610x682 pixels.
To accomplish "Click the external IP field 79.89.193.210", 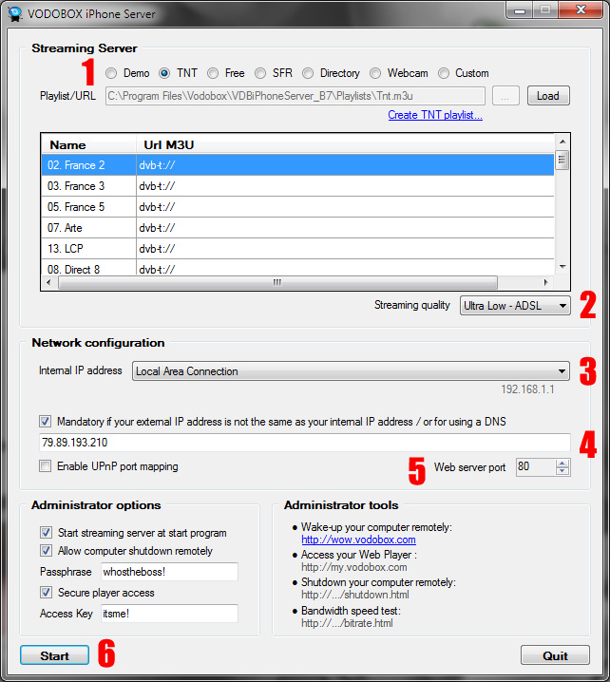I will click(x=305, y=443).
